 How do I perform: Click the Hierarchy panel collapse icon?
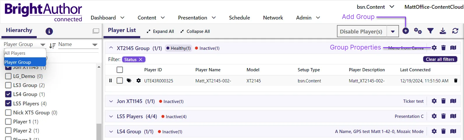tap(96, 31)
